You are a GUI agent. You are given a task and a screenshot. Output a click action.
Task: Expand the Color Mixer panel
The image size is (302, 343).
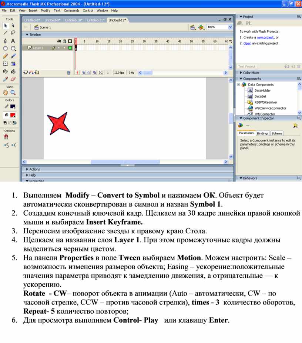[x=241, y=73]
